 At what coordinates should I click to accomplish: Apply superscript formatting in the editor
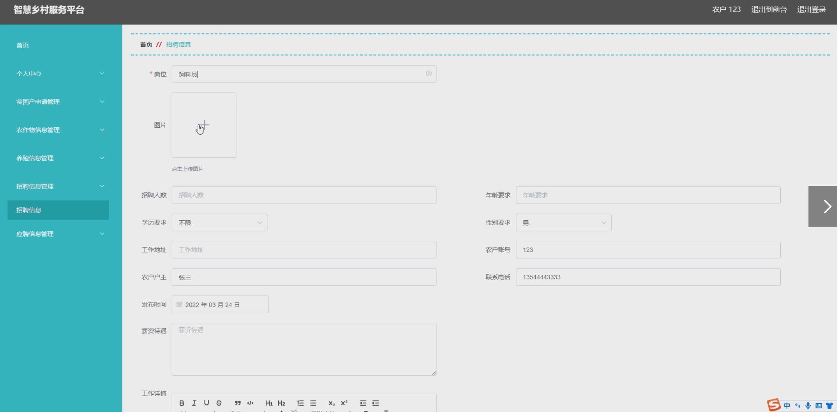click(x=344, y=403)
